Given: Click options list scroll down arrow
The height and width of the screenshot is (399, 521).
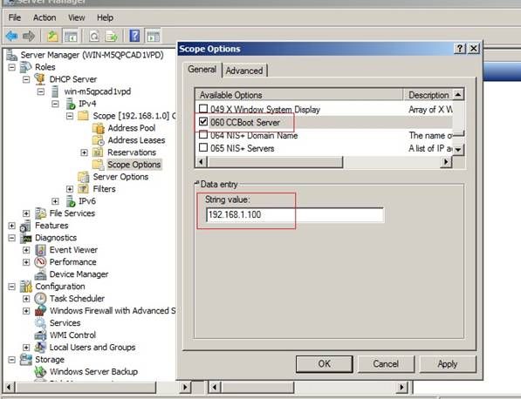Looking at the screenshot, I should pyautogui.click(x=458, y=149).
